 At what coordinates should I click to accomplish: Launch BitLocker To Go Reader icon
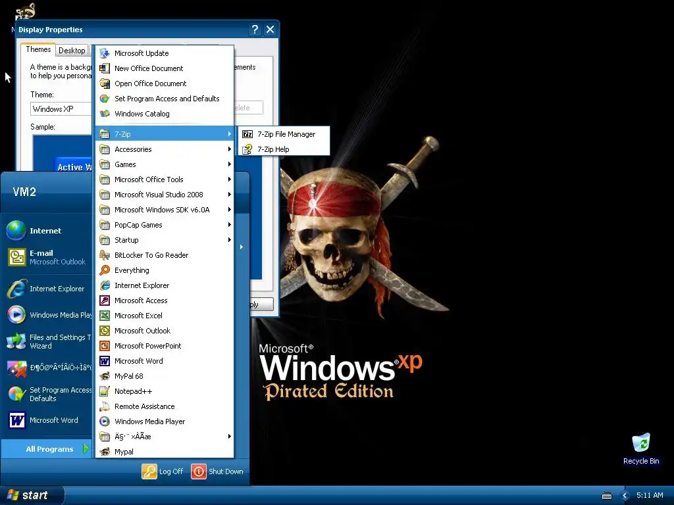click(x=105, y=255)
